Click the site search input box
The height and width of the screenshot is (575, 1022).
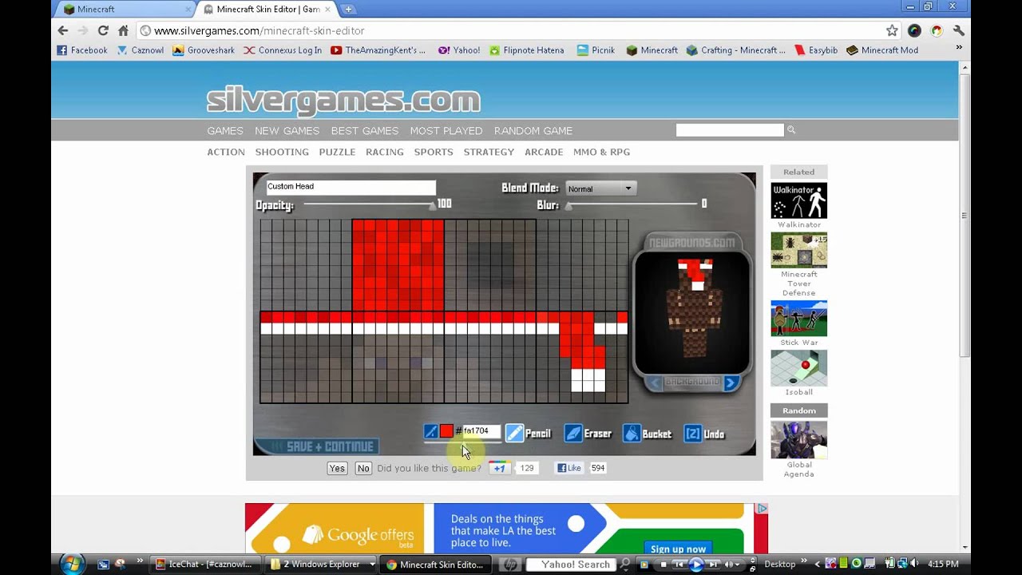pos(730,130)
